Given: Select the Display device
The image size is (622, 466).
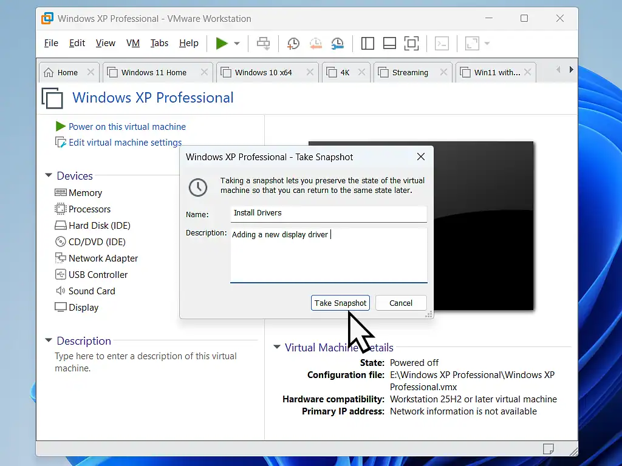Looking at the screenshot, I should [77, 308].
